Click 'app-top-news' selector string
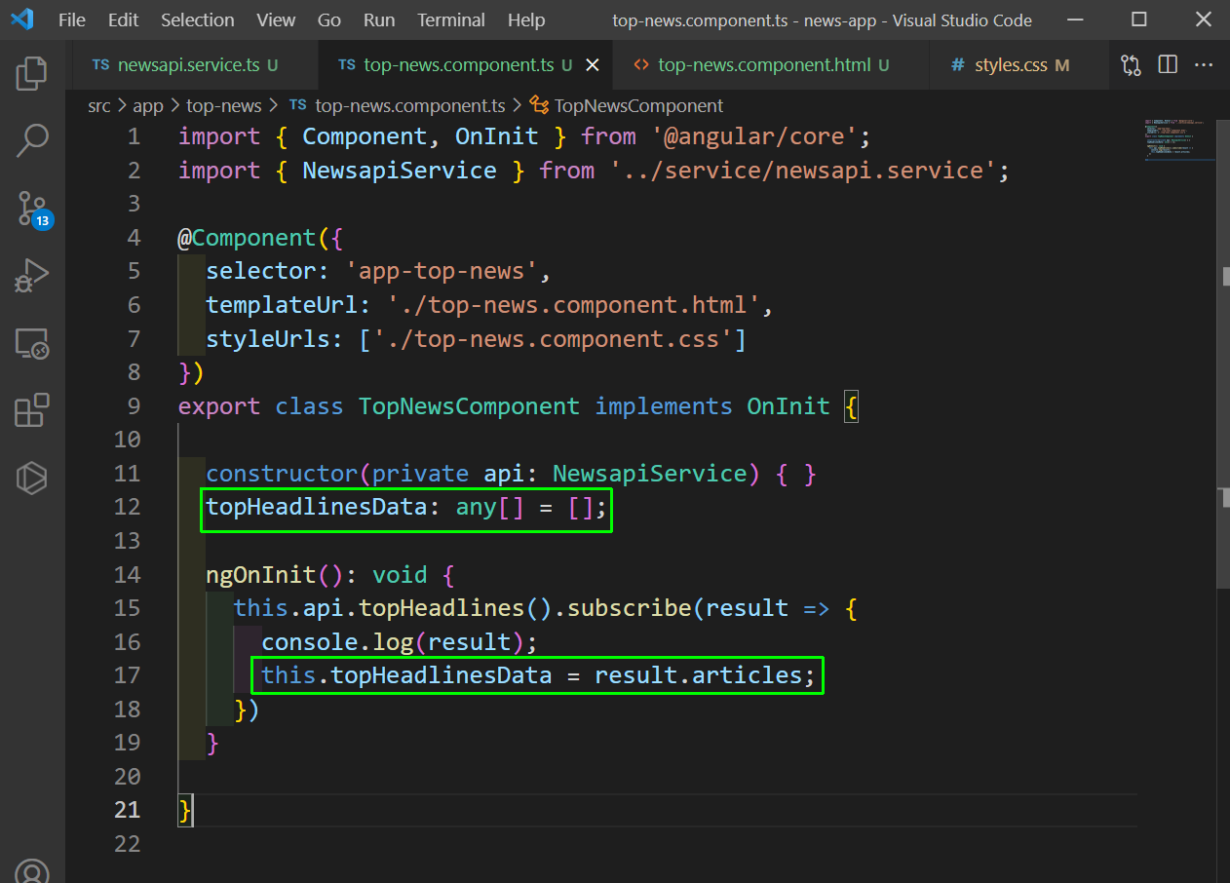 442,271
